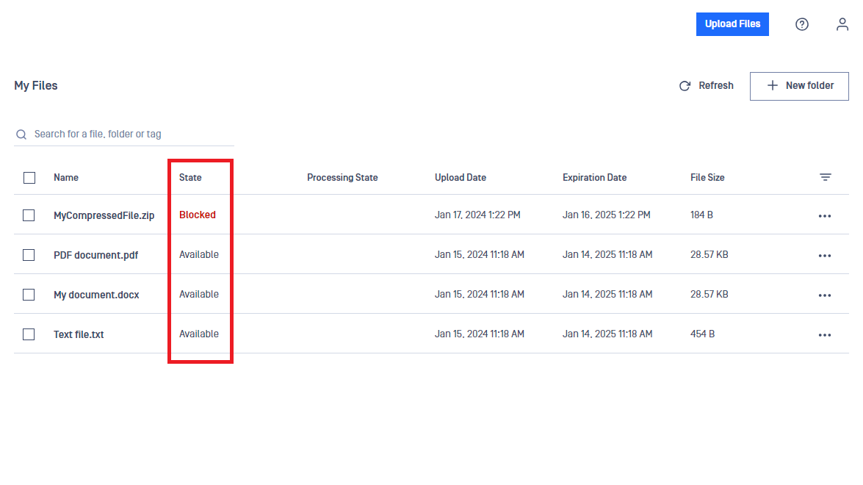Open more options for My document.docx
The image size is (863, 485).
[825, 295]
